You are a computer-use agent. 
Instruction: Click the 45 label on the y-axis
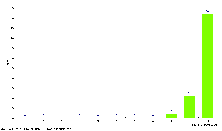pos(12,28)
